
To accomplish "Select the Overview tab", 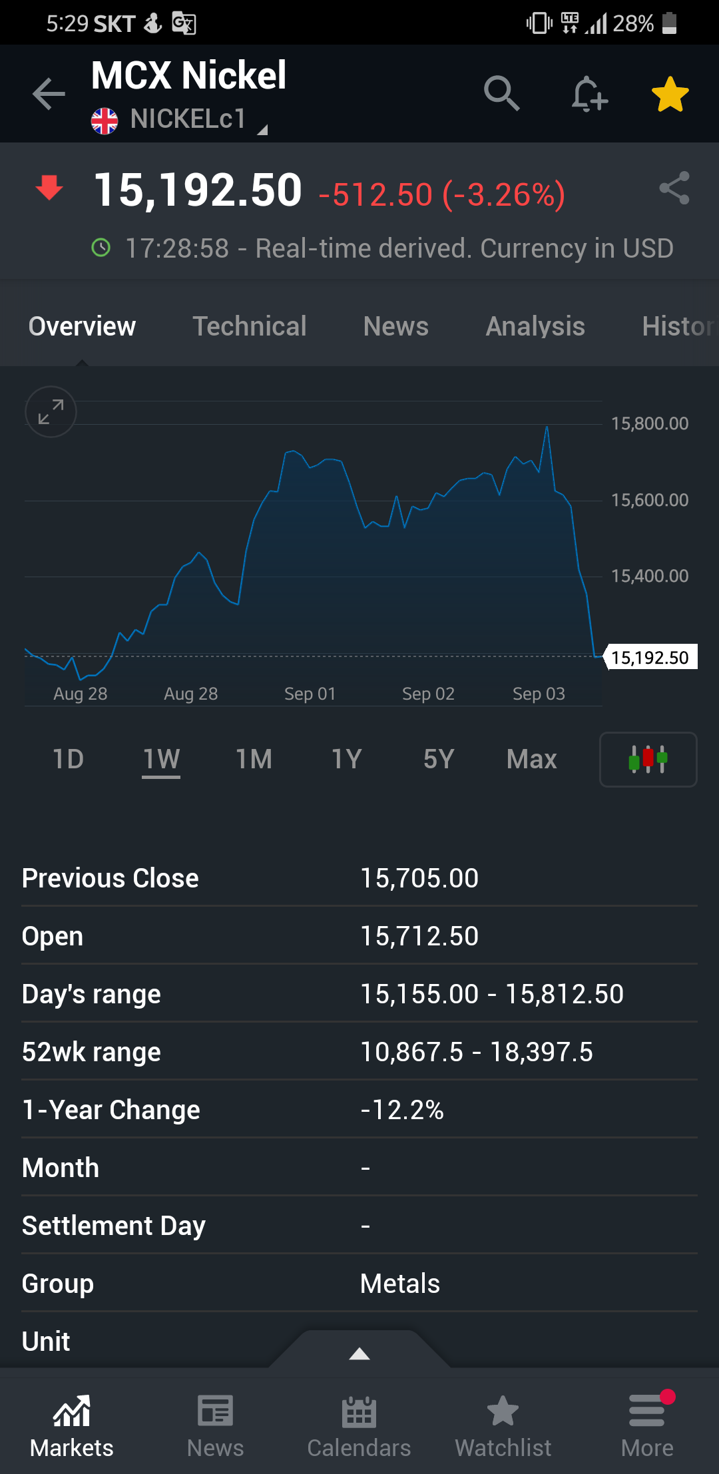I will coord(82,326).
